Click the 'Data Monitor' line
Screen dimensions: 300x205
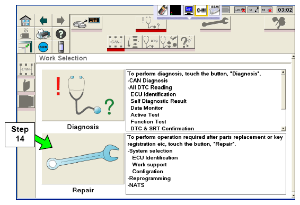tap(147, 108)
